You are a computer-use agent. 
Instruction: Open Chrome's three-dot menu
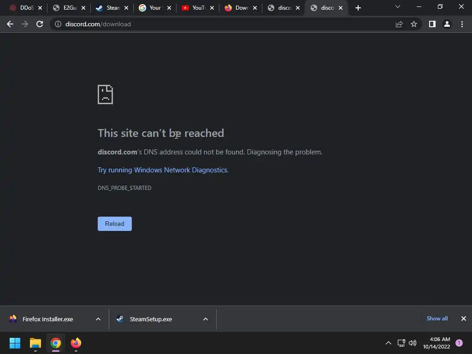462,24
